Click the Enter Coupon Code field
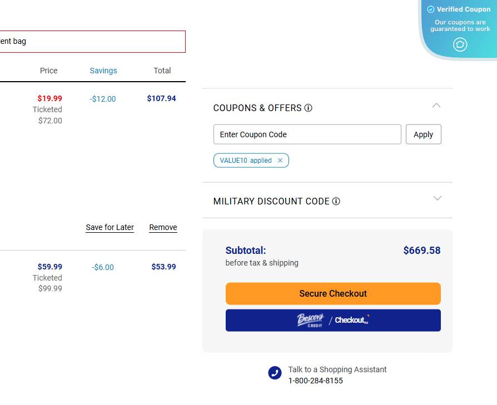The image size is (497, 405). 307,134
